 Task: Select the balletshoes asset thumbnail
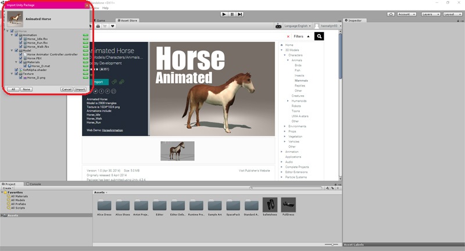[270, 205]
